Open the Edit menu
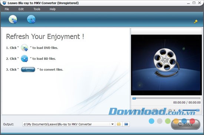 pos(21,9)
